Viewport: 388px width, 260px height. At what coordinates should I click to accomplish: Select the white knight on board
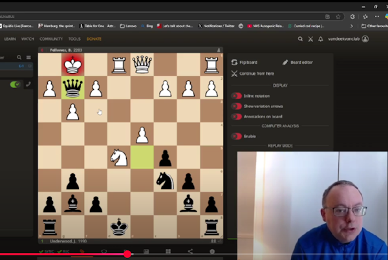(x=119, y=157)
